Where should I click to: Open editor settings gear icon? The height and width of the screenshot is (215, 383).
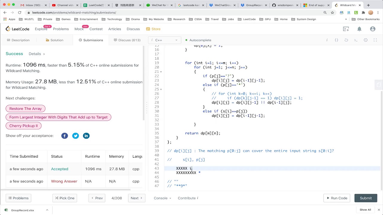(x=366, y=40)
